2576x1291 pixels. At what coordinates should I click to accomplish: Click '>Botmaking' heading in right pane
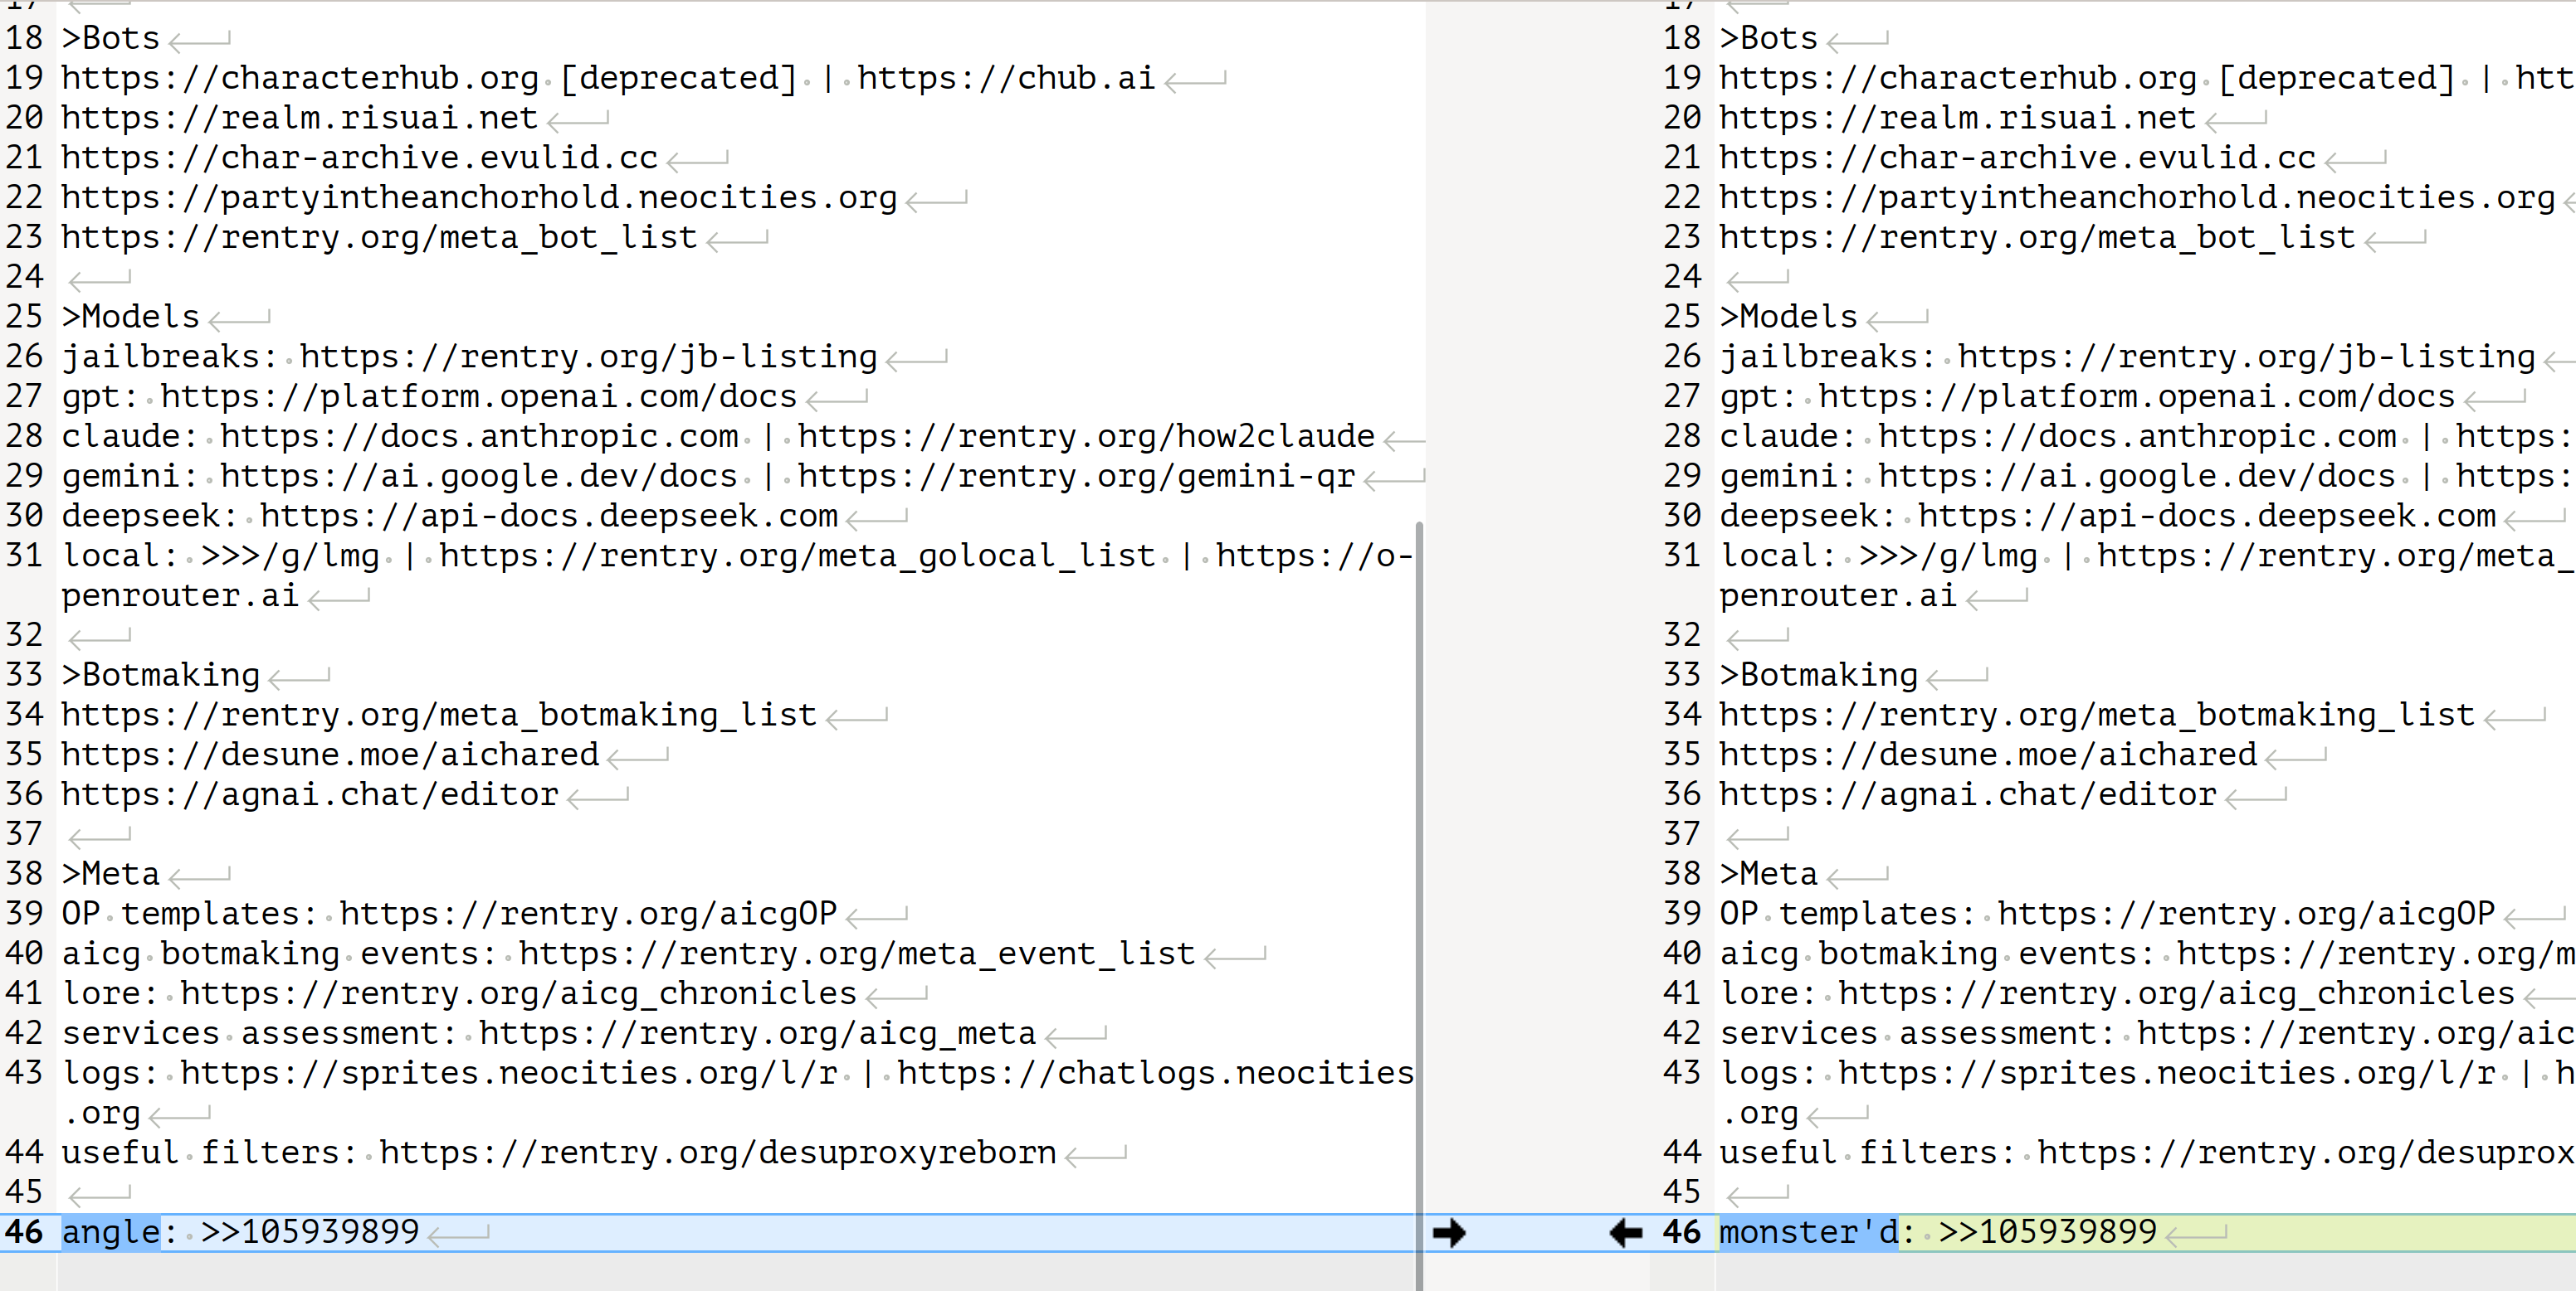tap(1818, 676)
